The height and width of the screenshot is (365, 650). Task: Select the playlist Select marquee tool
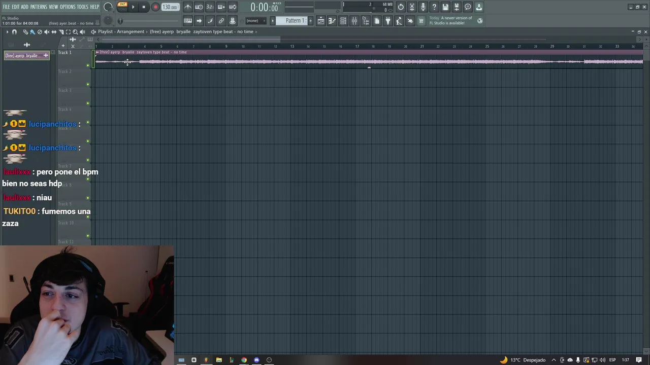point(68,32)
